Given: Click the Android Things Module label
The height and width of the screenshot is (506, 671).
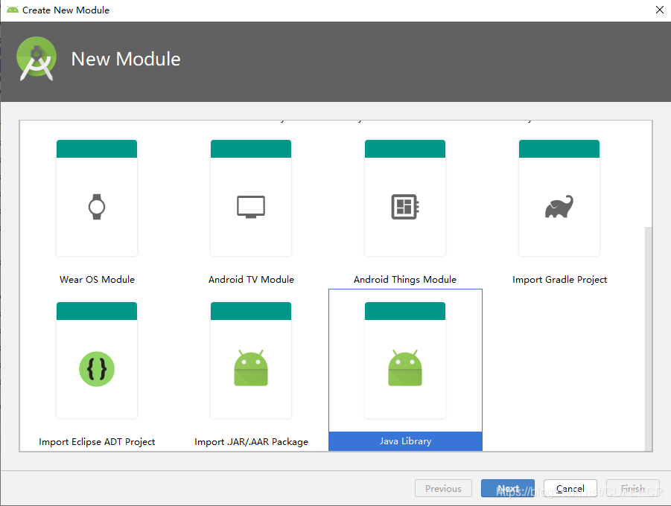Looking at the screenshot, I should coord(405,279).
